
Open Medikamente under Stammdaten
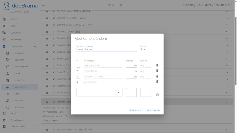20,87
